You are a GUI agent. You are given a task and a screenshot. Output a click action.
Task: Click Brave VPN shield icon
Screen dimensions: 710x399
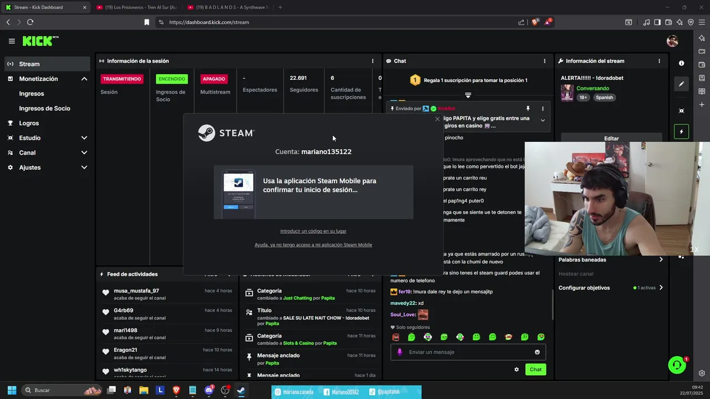click(x=691, y=22)
